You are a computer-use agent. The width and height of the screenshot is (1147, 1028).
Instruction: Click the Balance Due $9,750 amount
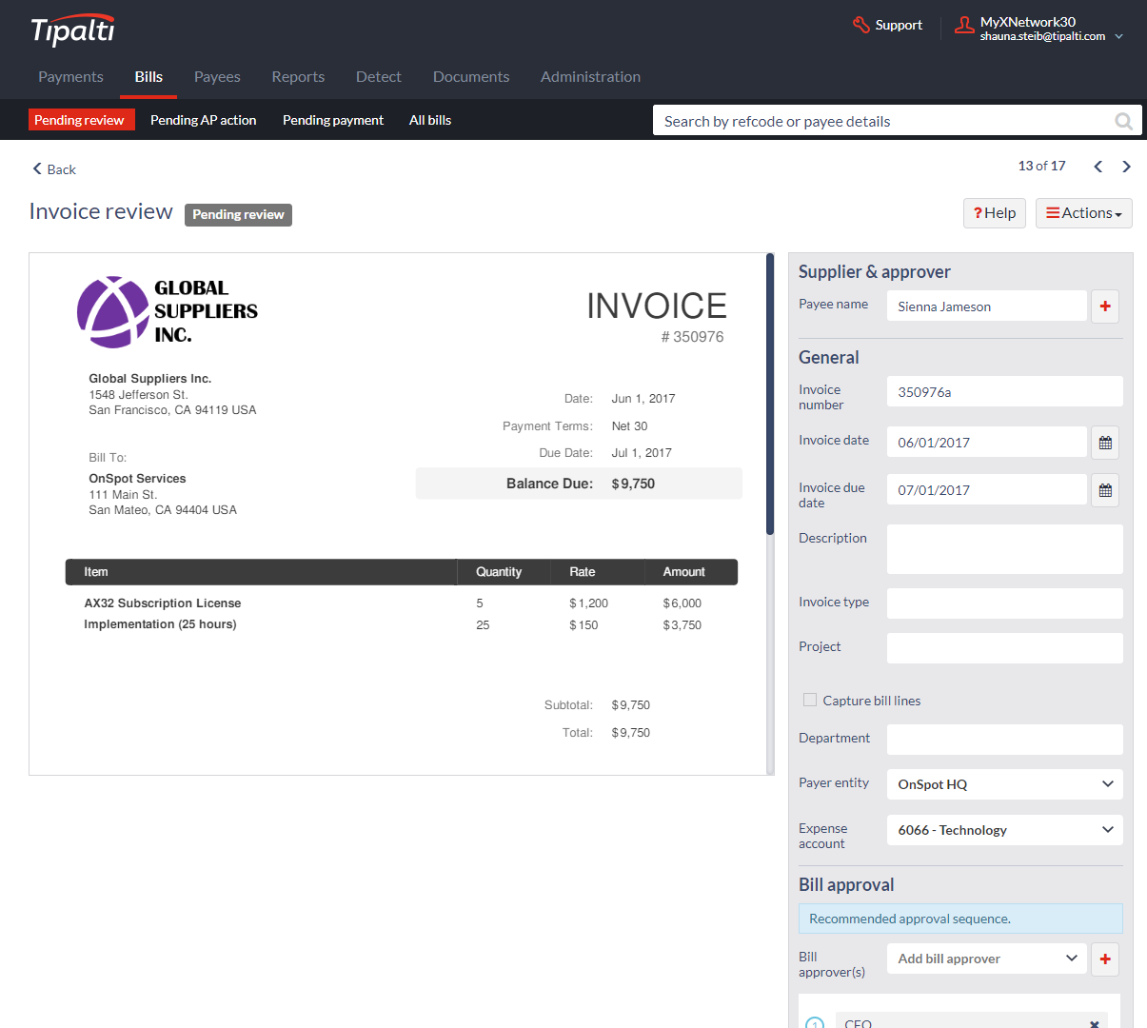[x=633, y=484]
